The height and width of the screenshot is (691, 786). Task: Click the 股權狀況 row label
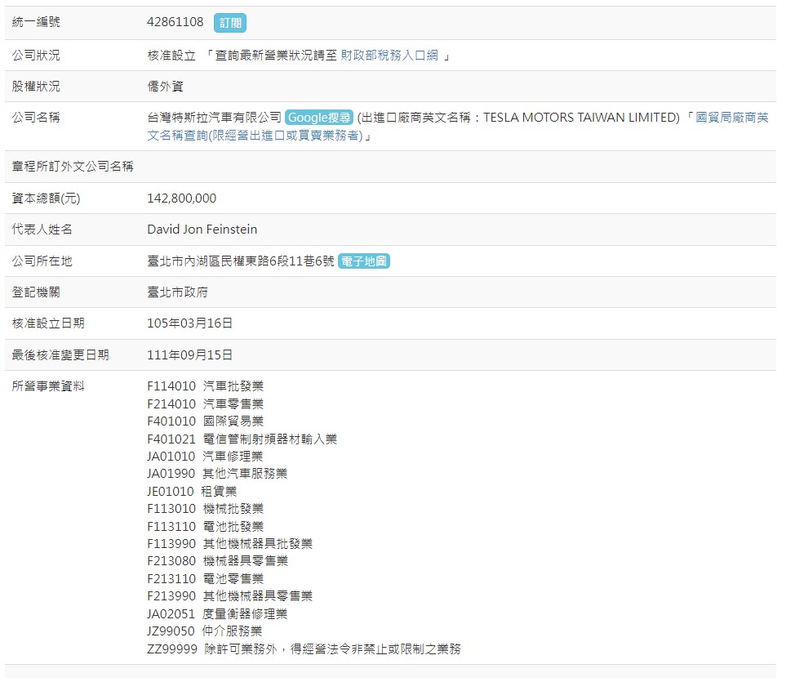(x=36, y=87)
